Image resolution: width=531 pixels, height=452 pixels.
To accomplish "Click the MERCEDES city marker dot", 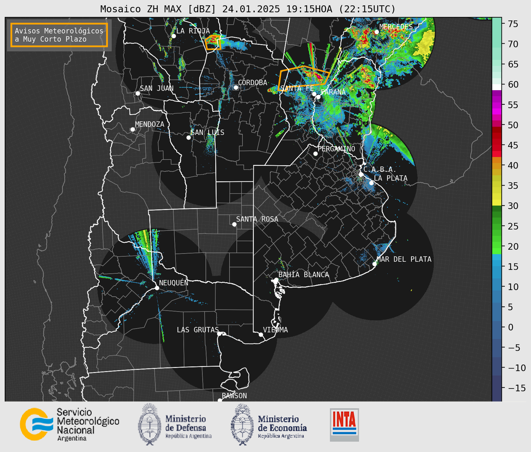I will [x=377, y=32].
